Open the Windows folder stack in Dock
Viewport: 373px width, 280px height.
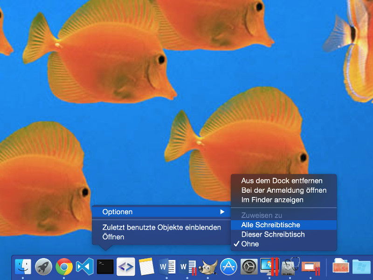361,266
